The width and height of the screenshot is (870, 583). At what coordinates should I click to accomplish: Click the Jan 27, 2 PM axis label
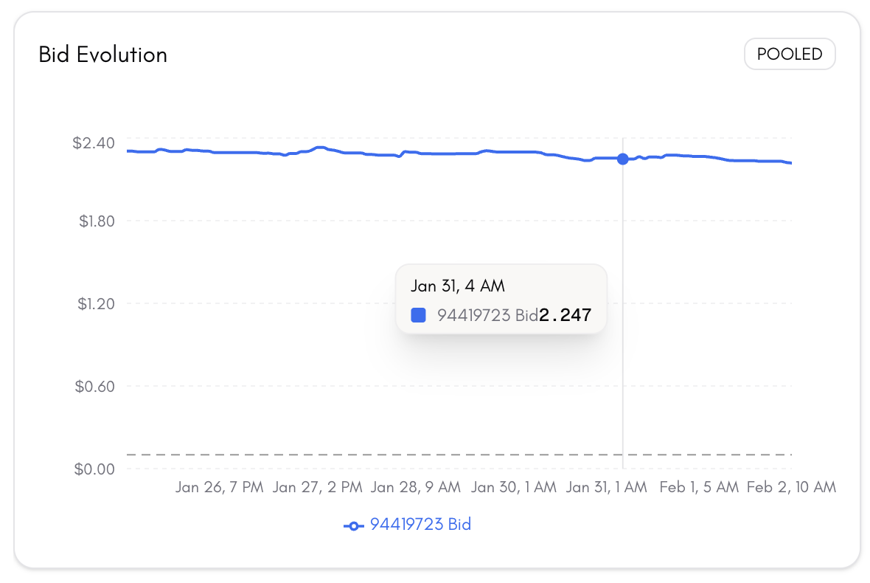point(317,487)
